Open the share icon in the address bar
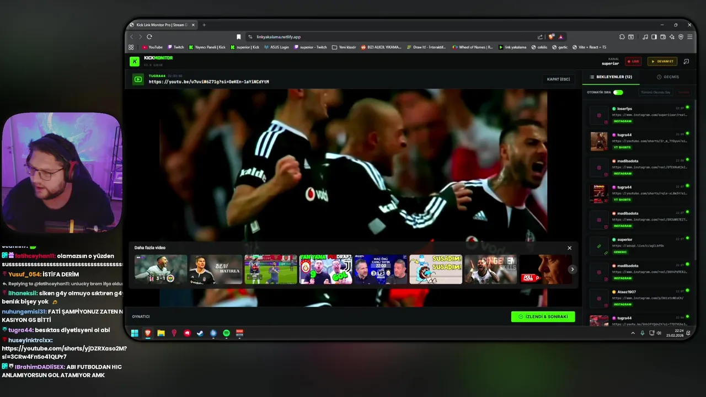This screenshot has width=706, height=397. (540, 36)
